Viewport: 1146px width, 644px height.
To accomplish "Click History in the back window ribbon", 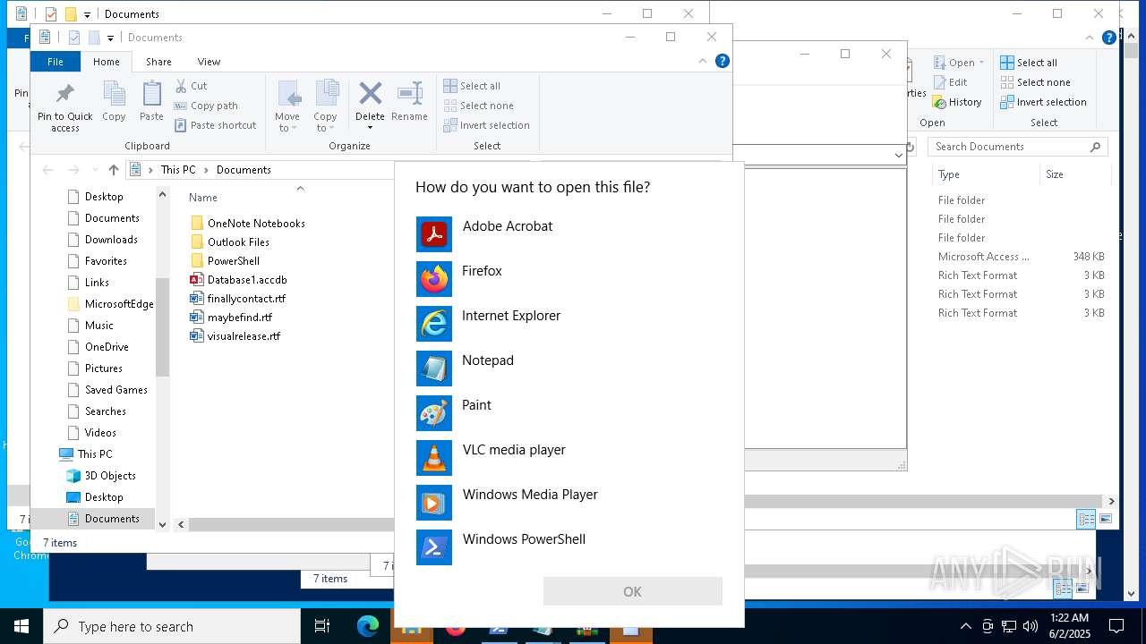I will click(957, 102).
